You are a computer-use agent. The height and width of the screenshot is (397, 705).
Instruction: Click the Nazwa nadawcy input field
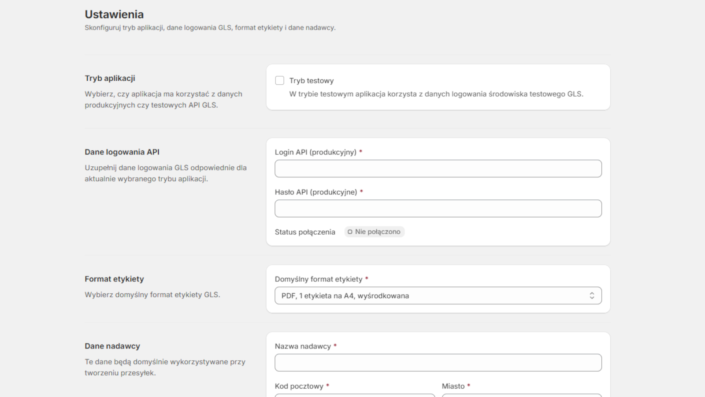click(438, 363)
